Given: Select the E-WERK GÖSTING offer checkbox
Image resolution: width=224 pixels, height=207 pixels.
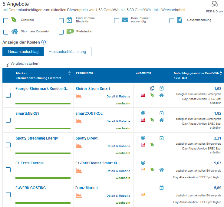Looking at the screenshot, I should 8,194.
